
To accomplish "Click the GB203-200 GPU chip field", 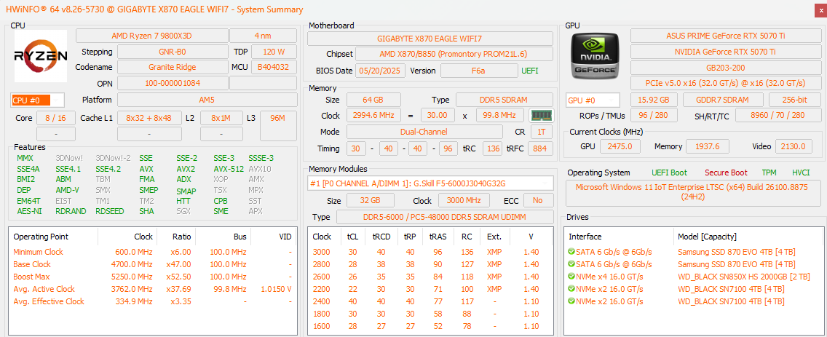I will pyautogui.click(x=724, y=68).
